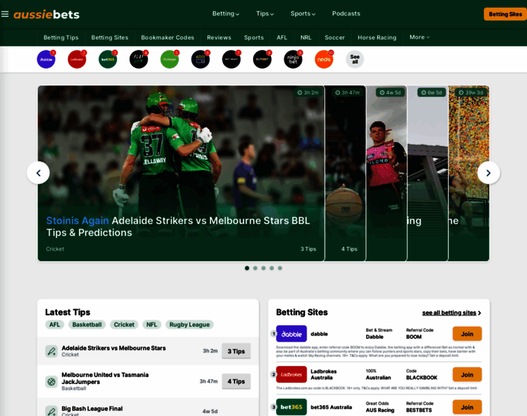
Task: Open the Big Bash League Final link
Action: pos(92,408)
